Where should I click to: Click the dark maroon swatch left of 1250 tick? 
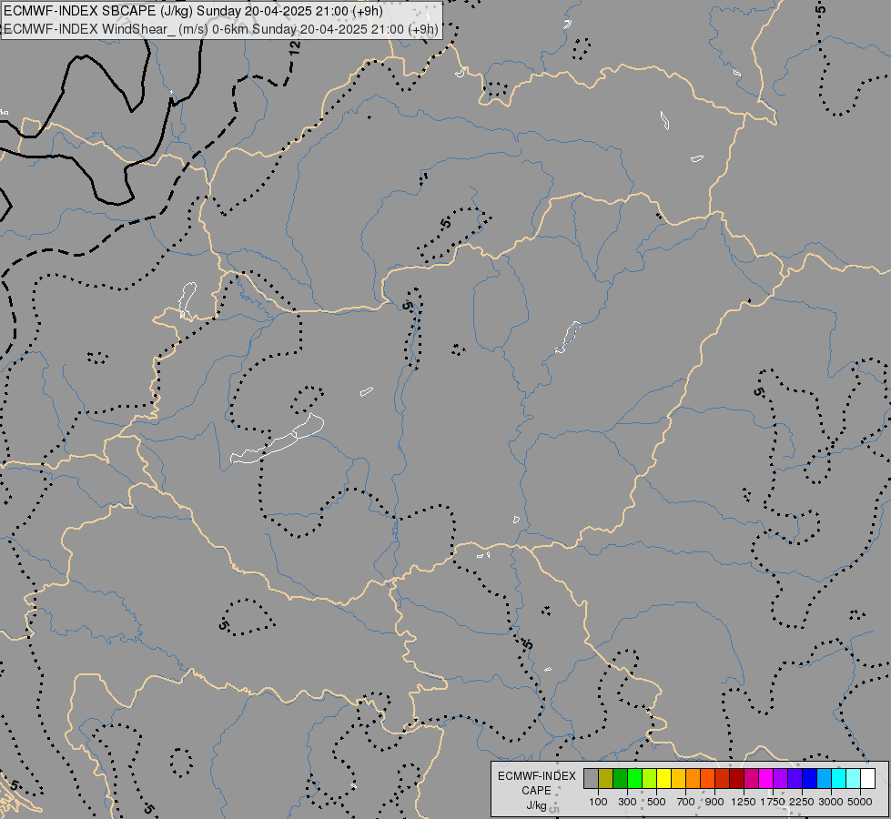tap(737, 778)
